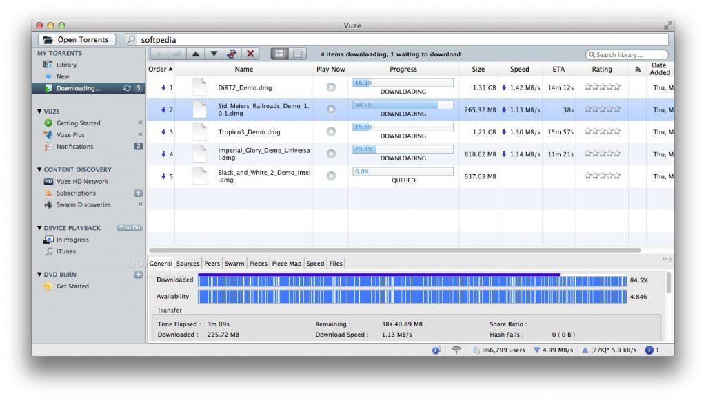The height and width of the screenshot is (400, 706).
Task: Click the magnifier icon beside softpedia field
Action: click(x=130, y=39)
